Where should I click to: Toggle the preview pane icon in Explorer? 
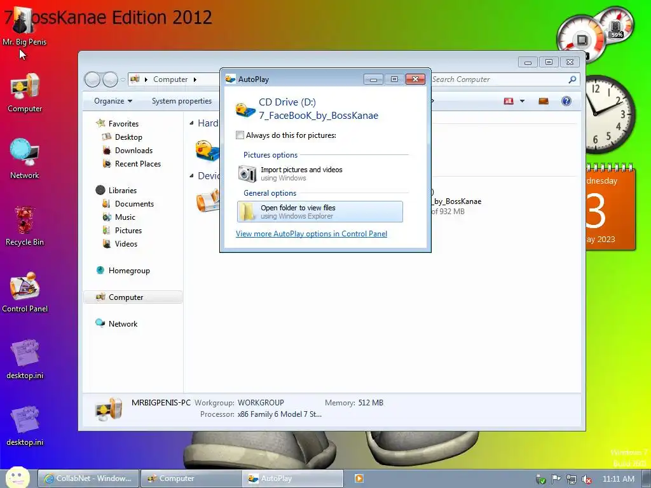click(x=543, y=101)
